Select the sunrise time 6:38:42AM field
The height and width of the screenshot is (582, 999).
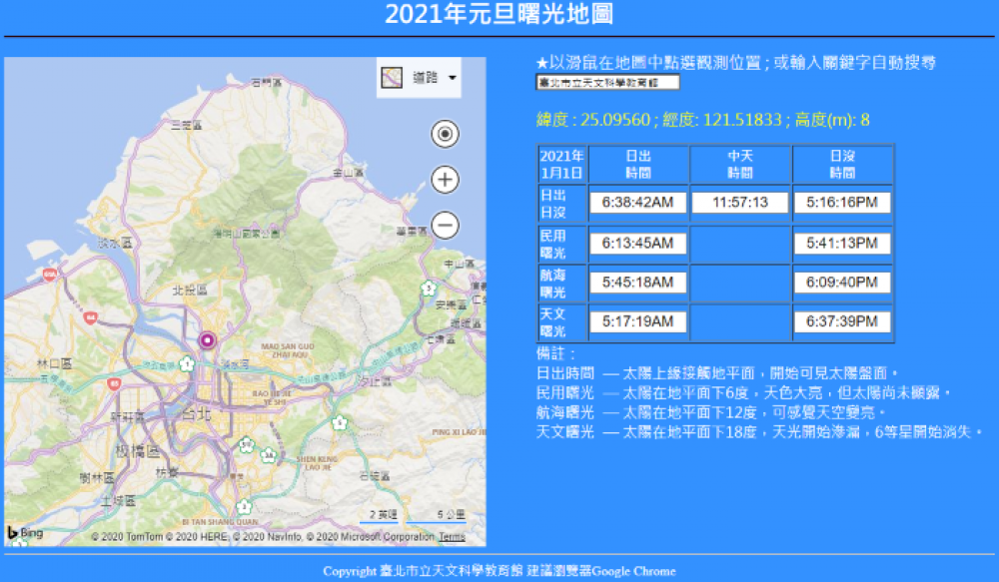(x=638, y=203)
